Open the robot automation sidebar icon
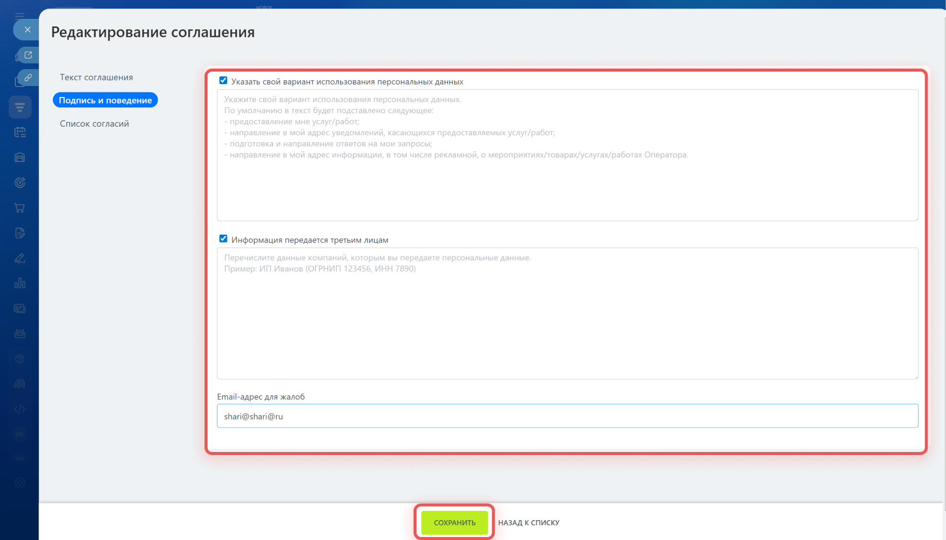The width and height of the screenshot is (946, 540). tap(20, 334)
